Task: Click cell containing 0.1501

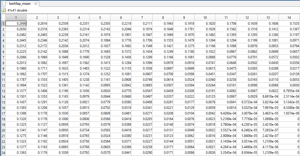Action: [16, 97]
